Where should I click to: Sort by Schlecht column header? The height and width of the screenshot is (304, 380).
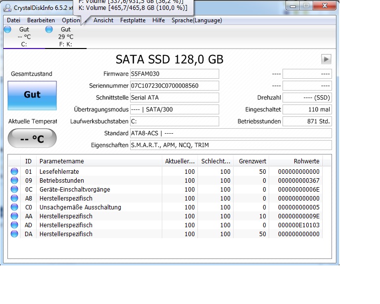(215, 161)
